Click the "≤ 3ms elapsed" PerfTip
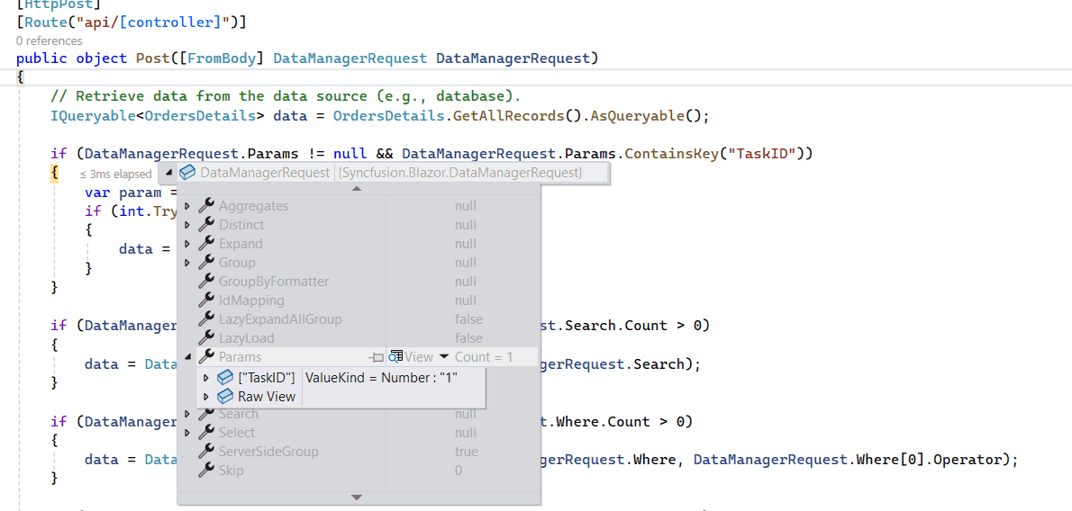This screenshot has width=1072, height=511. coord(115,175)
